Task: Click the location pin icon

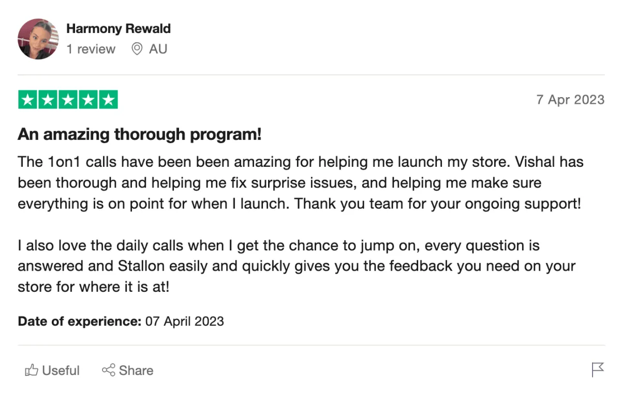Action: (x=137, y=49)
